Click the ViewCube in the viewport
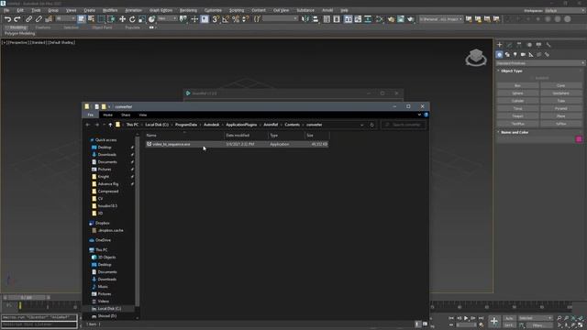The image size is (587, 330). (x=476, y=57)
